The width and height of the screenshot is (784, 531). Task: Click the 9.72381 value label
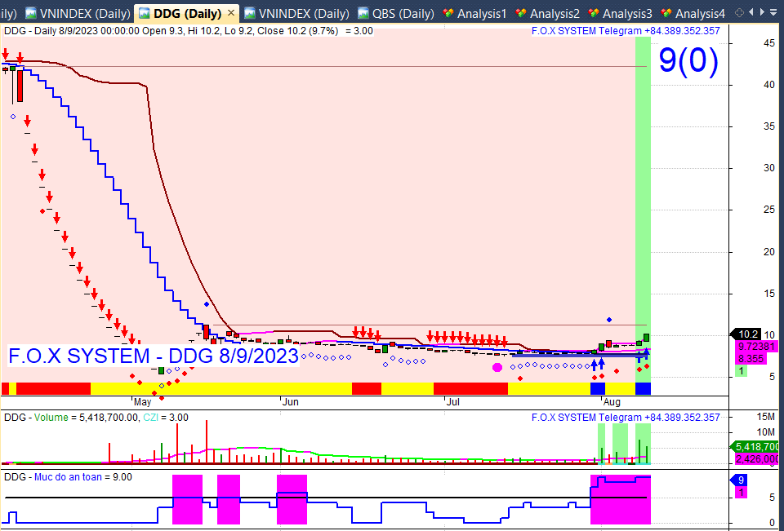(755, 346)
